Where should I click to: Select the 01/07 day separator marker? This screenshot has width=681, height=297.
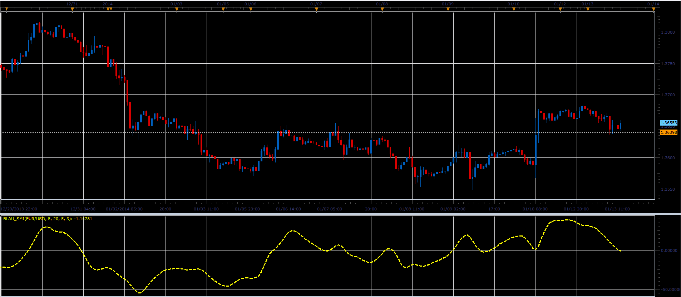(x=316, y=10)
